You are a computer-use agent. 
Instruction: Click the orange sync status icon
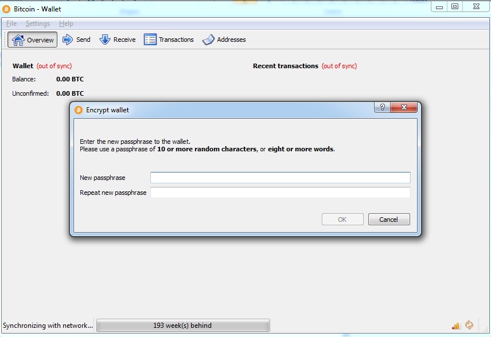click(x=469, y=325)
